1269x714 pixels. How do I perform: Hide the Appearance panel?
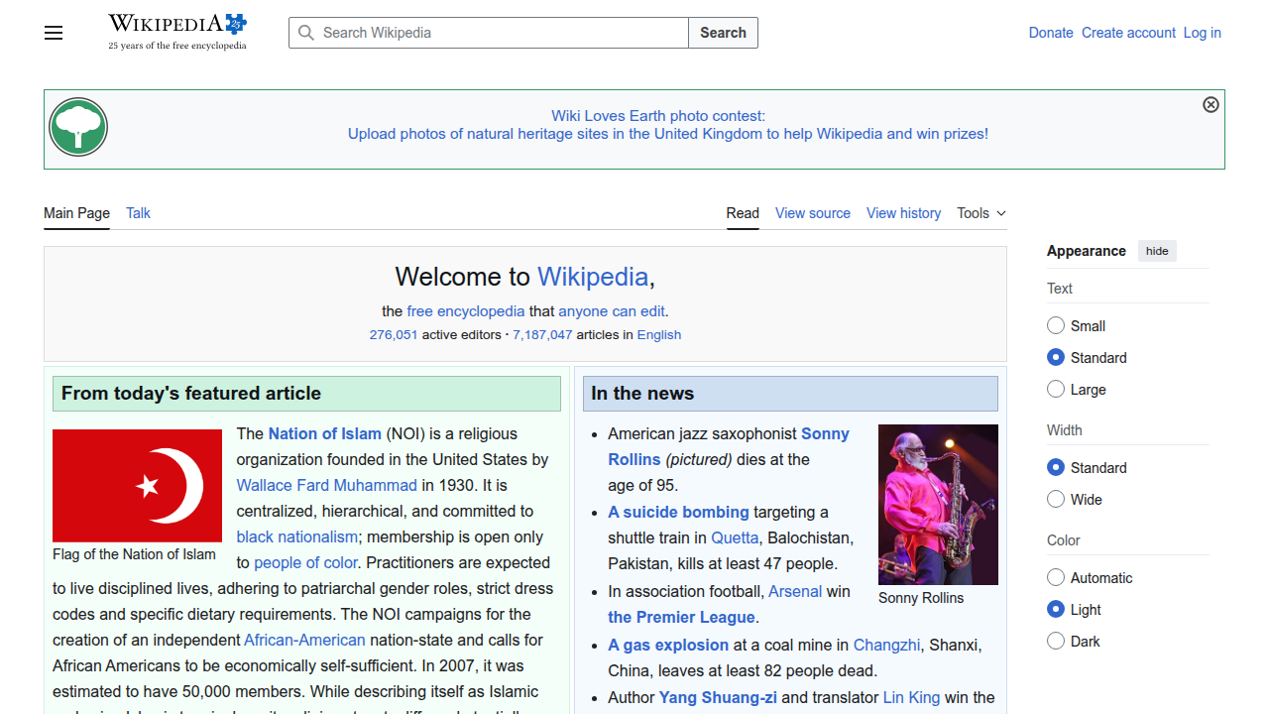click(1157, 251)
